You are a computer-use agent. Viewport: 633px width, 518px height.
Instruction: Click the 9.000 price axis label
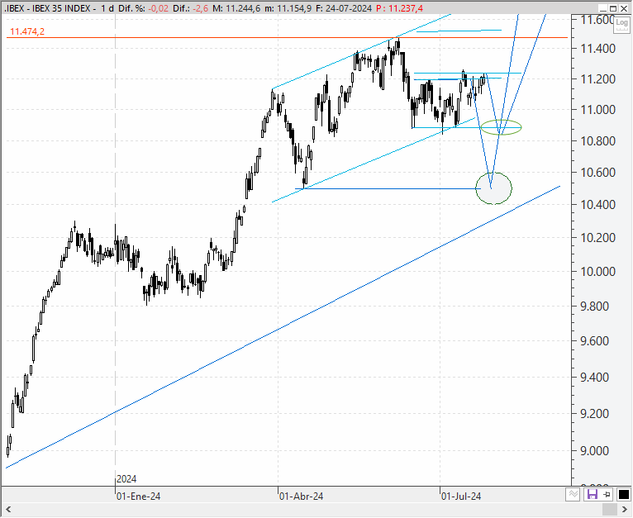(594, 451)
